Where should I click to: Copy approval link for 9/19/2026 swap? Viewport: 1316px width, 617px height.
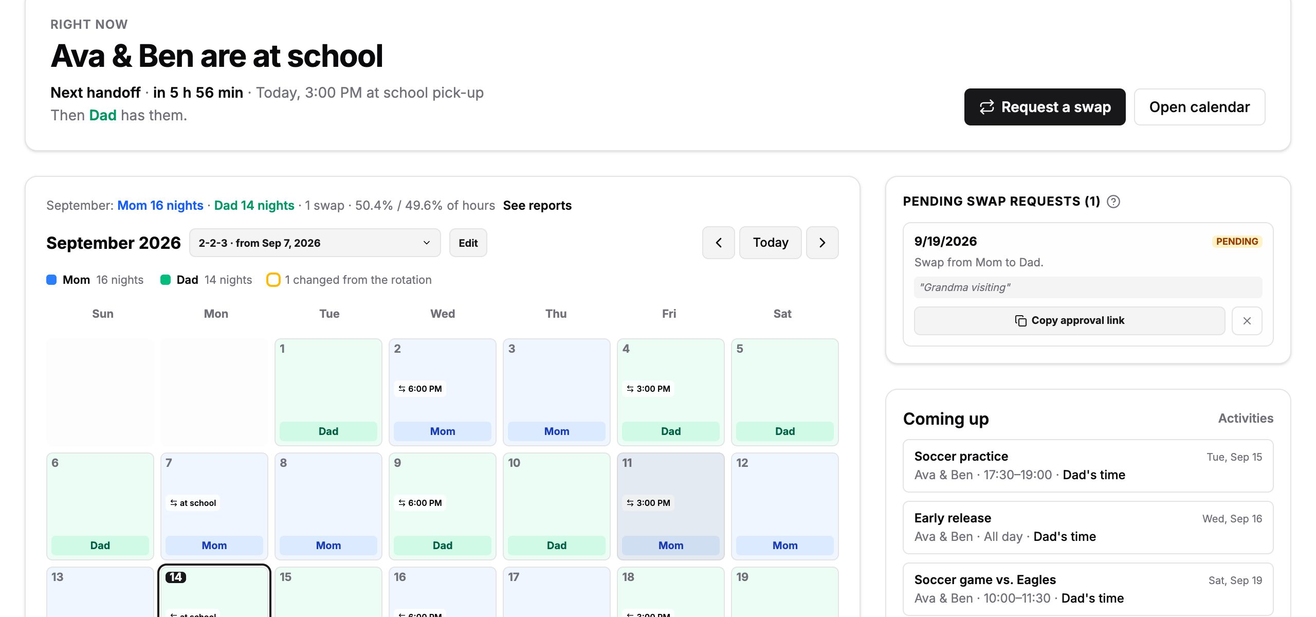(1069, 321)
